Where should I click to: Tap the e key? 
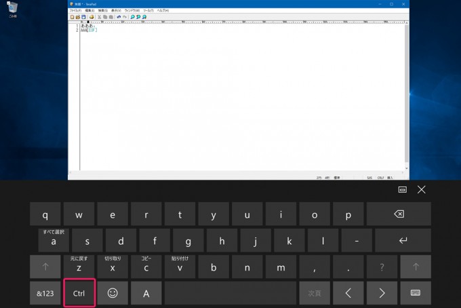(x=113, y=214)
